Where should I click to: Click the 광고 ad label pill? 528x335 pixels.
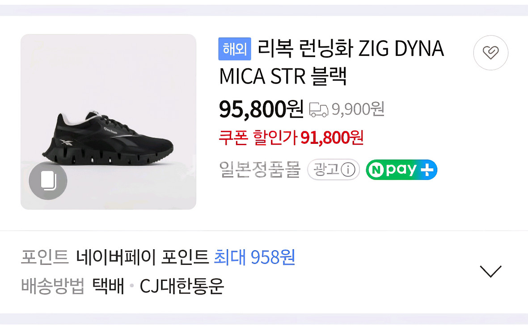334,170
